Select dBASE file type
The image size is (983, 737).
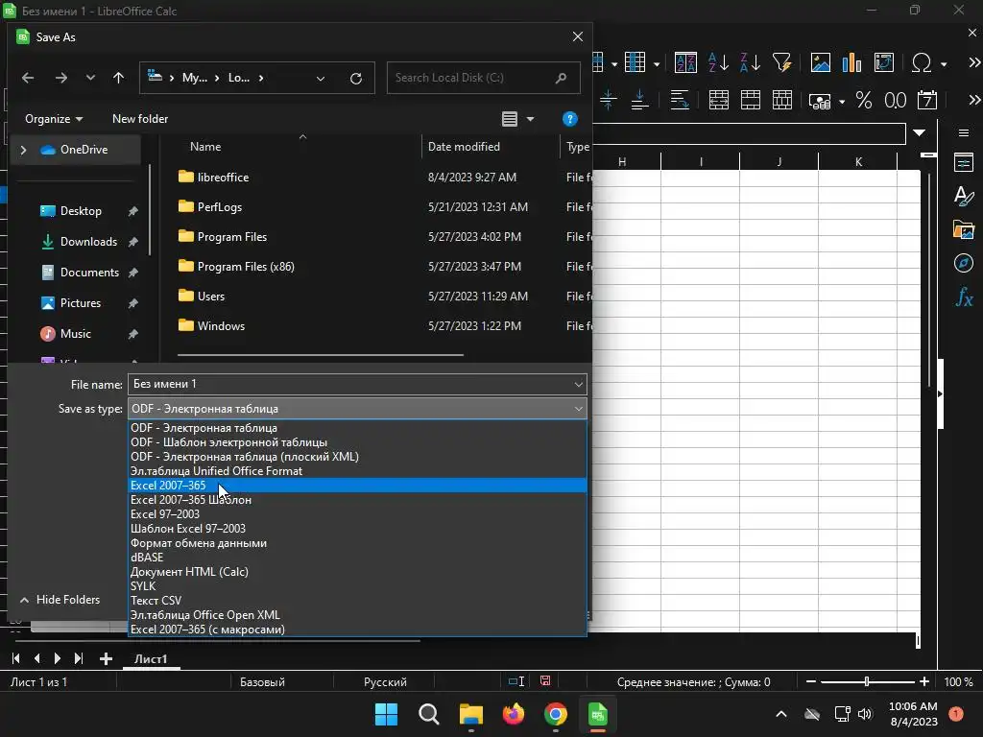pos(357,558)
